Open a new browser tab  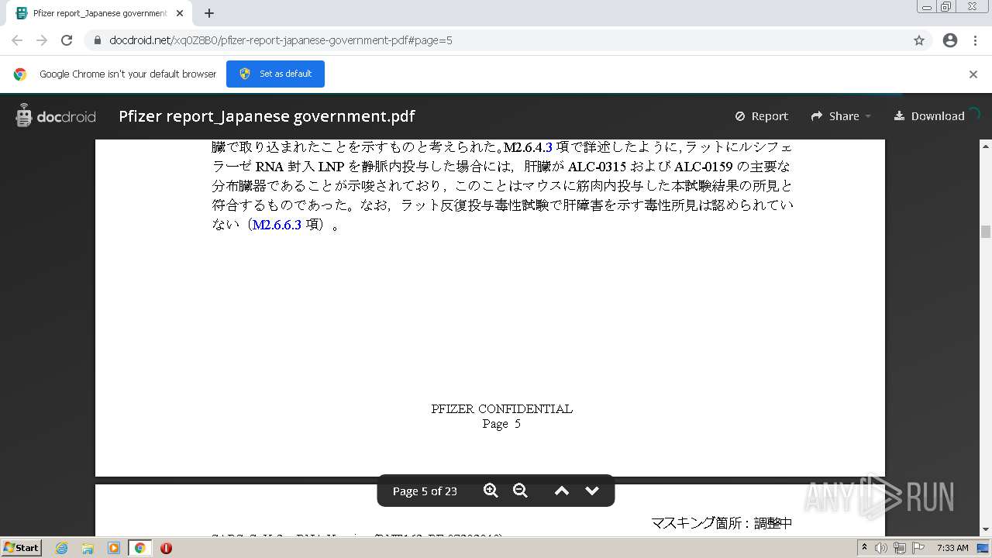(209, 13)
